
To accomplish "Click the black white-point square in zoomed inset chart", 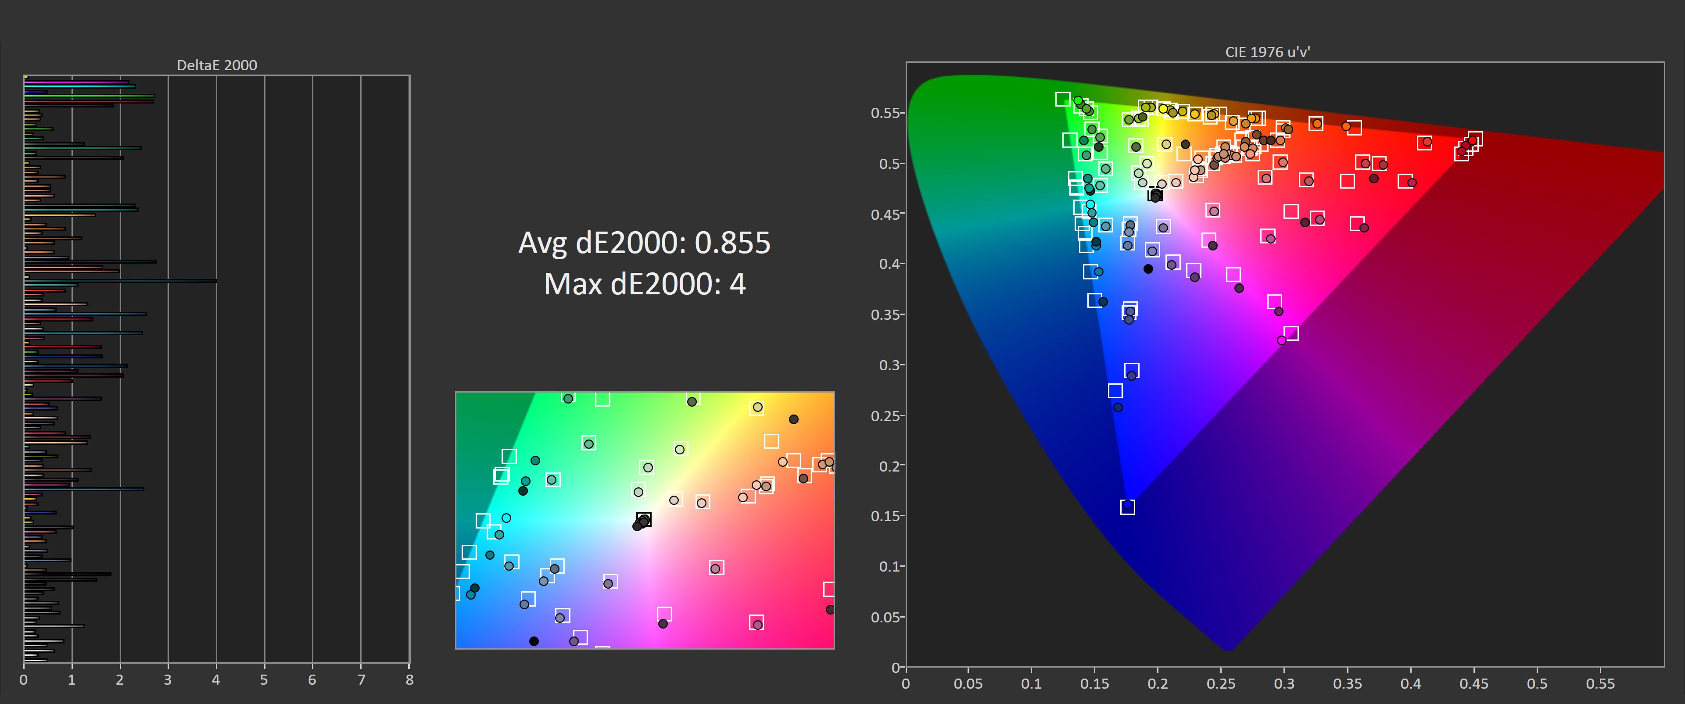I will tap(644, 520).
